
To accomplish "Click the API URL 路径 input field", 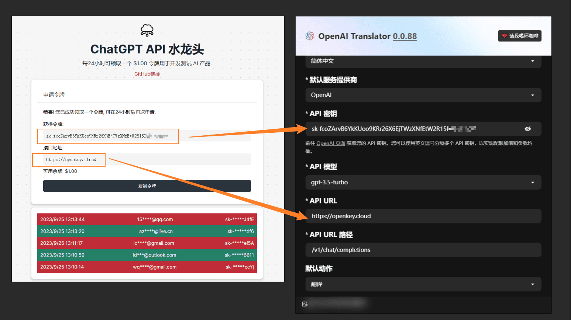I will click(x=423, y=250).
